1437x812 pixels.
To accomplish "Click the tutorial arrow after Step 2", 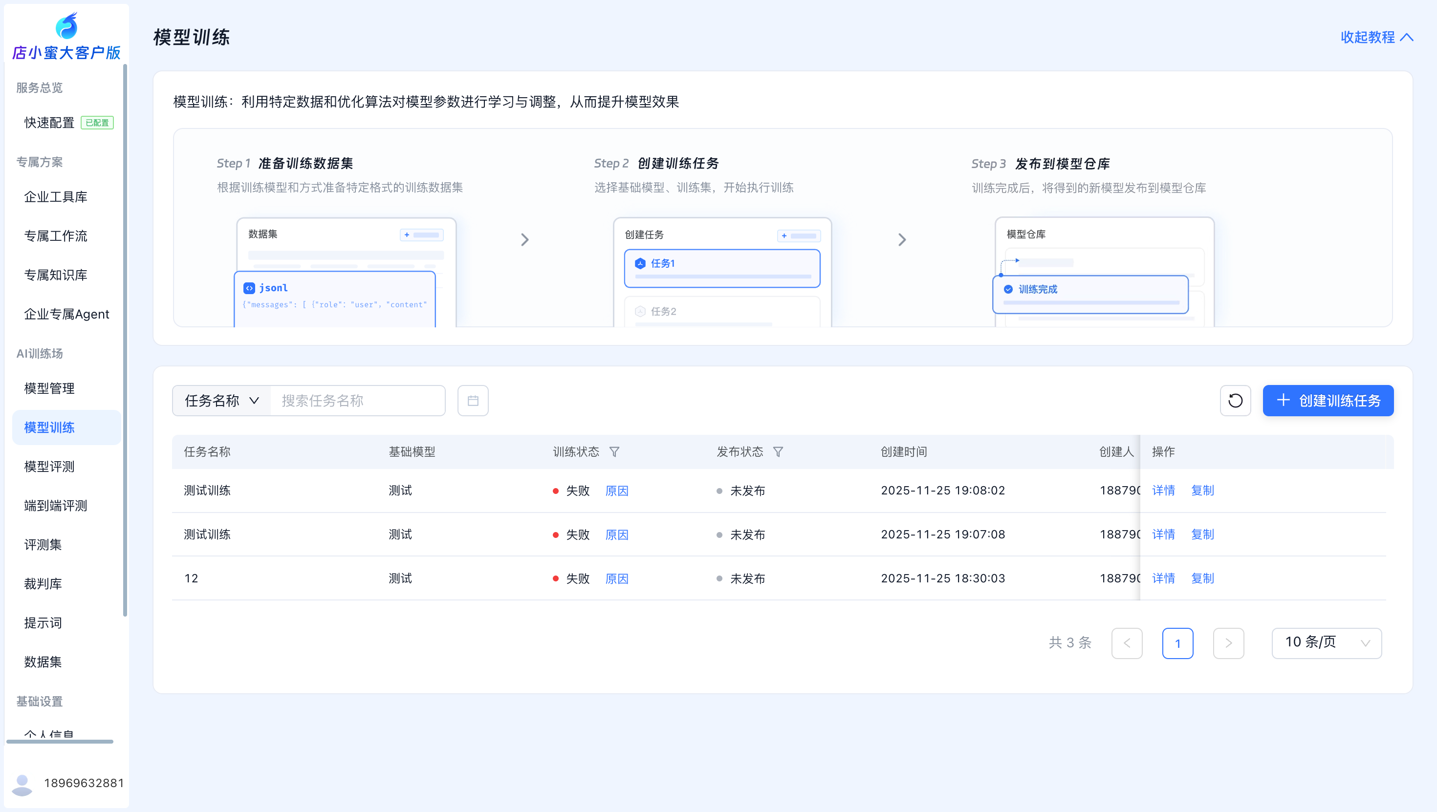I will [902, 240].
